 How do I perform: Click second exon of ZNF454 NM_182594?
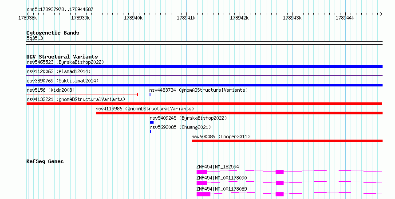(280, 172)
